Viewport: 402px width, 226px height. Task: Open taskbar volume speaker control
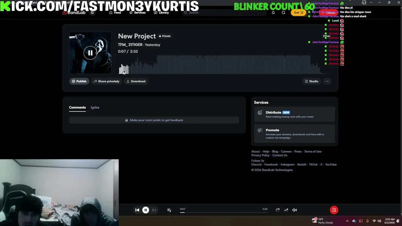coord(379,221)
